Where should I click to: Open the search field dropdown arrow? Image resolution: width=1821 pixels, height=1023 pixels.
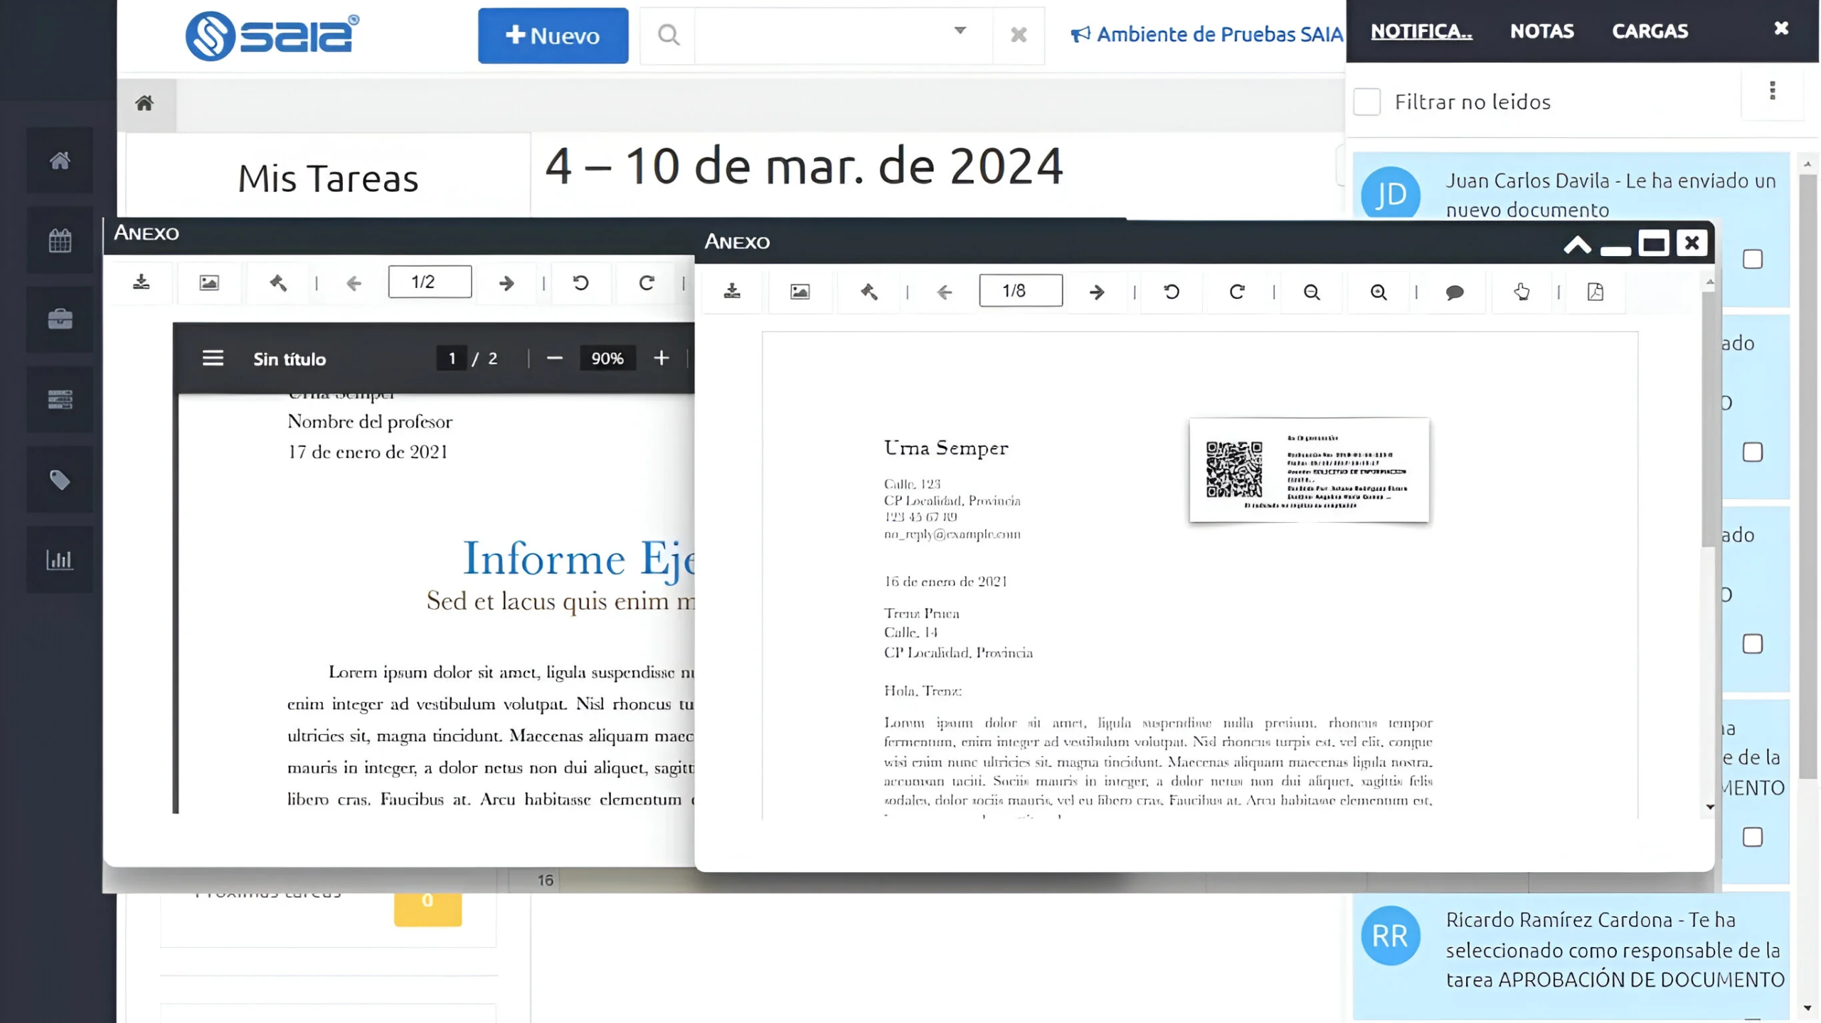[960, 31]
